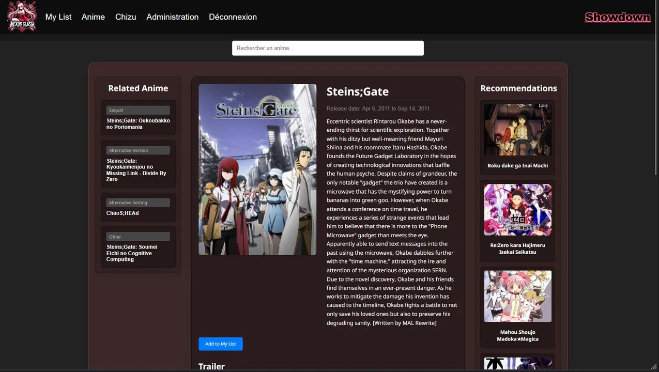Screen dimensions: 659x372
Task: Click the Boku dake ga Inai Machi title
Action: tap(518, 166)
